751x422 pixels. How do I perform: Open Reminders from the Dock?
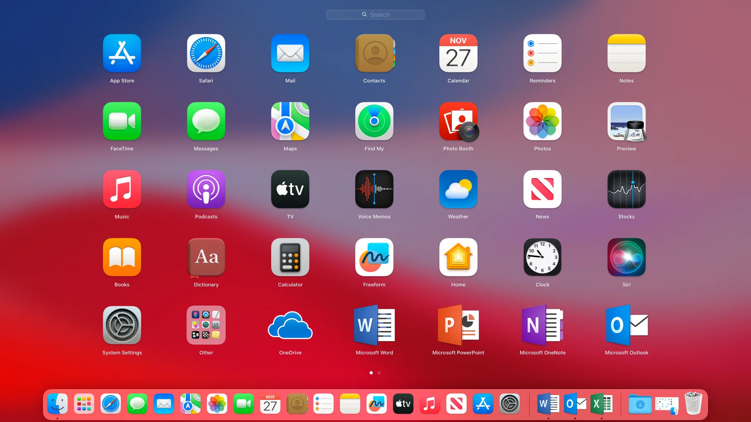323,404
